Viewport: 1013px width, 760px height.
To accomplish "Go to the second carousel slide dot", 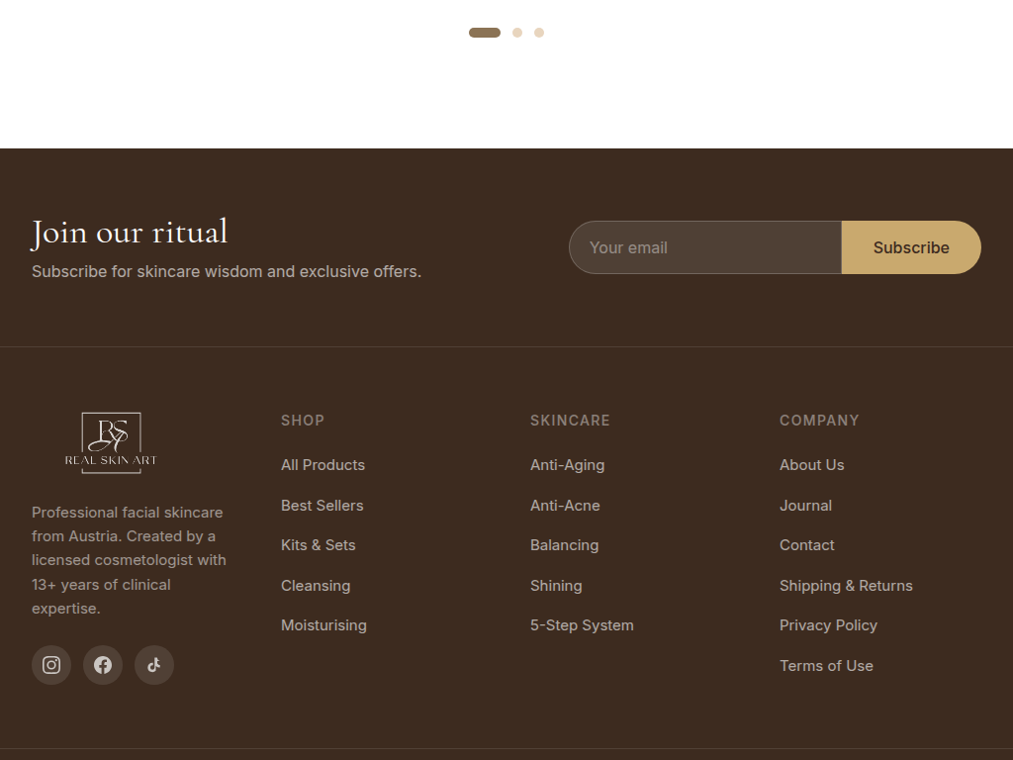I will pos(517,33).
